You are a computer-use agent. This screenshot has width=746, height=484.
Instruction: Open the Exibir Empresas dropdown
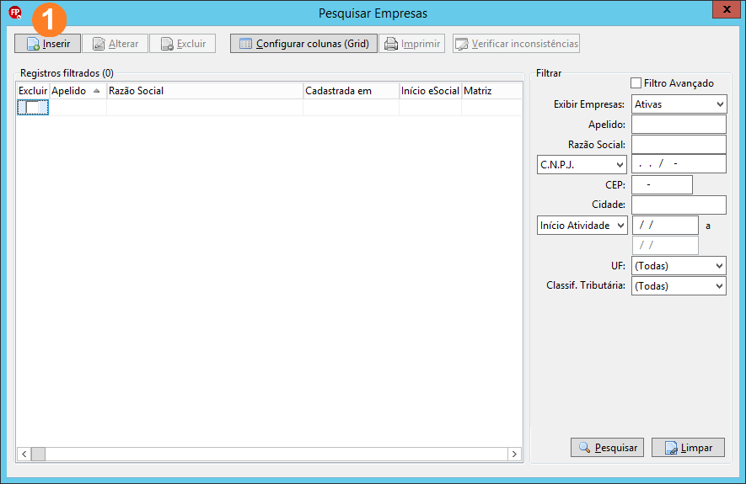pyautogui.click(x=679, y=104)
